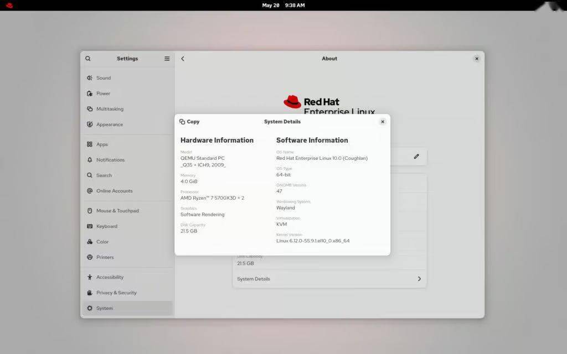
Task: Click the Color icon in the sidebar
Action: click(90, 242)
